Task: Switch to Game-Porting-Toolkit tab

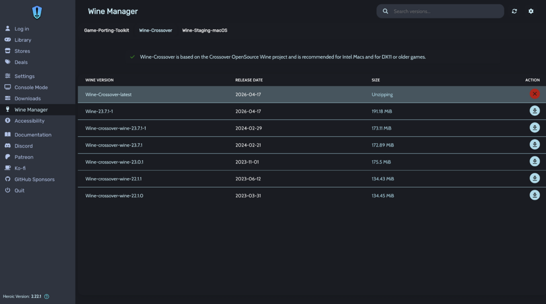Action: [106, 30]
